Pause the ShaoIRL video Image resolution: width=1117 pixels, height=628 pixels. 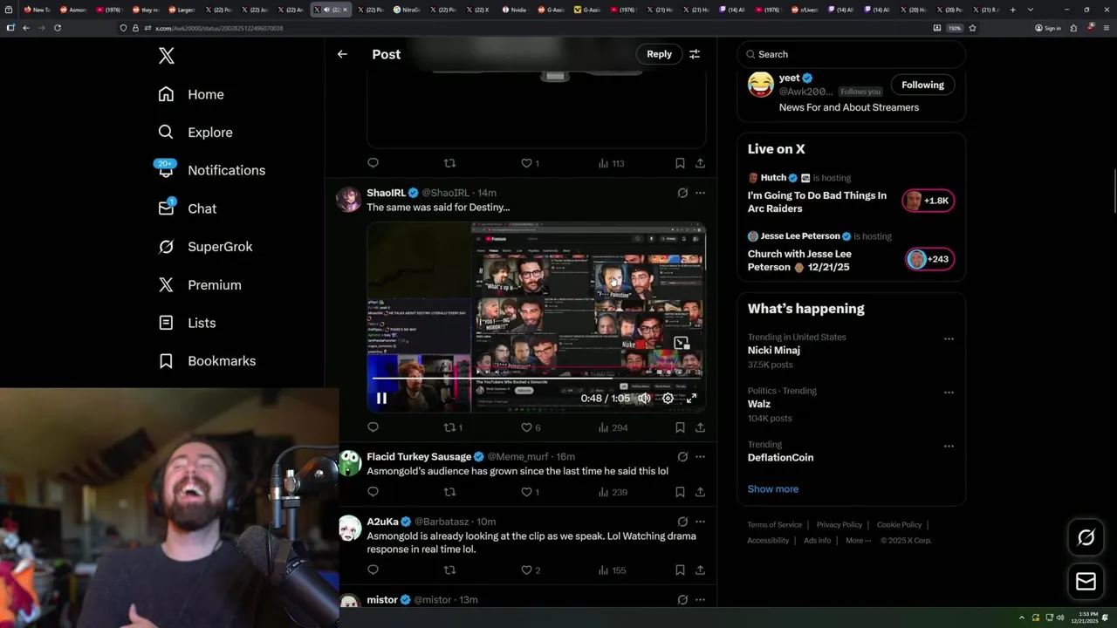pos(381,398)
